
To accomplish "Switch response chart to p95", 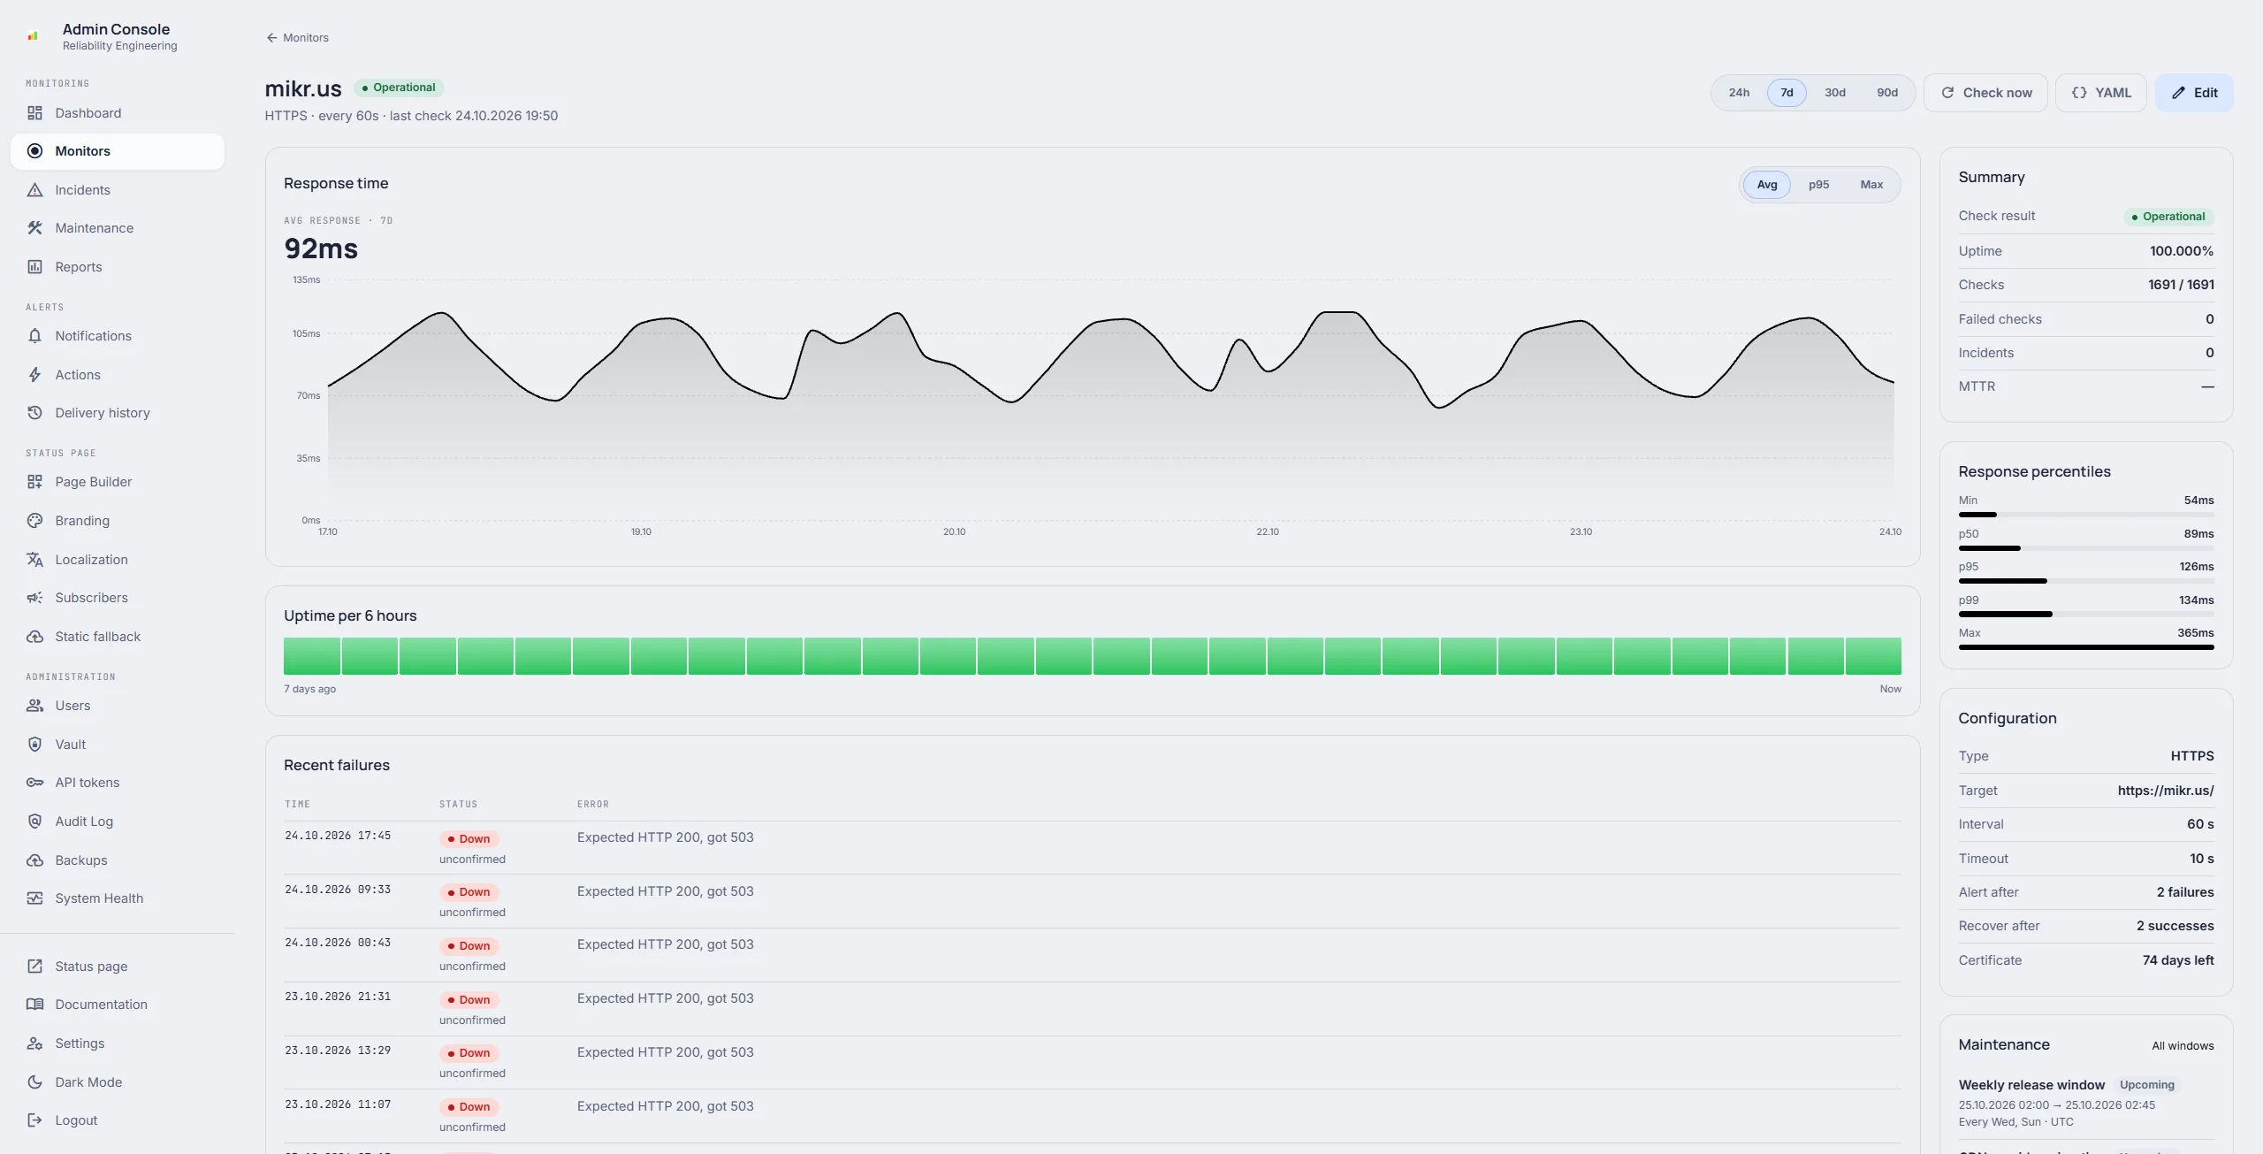I will 1818,185.
